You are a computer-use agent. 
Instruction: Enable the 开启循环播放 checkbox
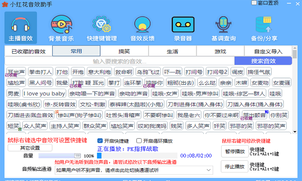tap(140, 141)
